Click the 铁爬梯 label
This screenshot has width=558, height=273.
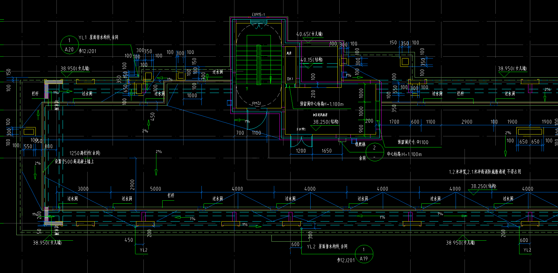point(360,144)
